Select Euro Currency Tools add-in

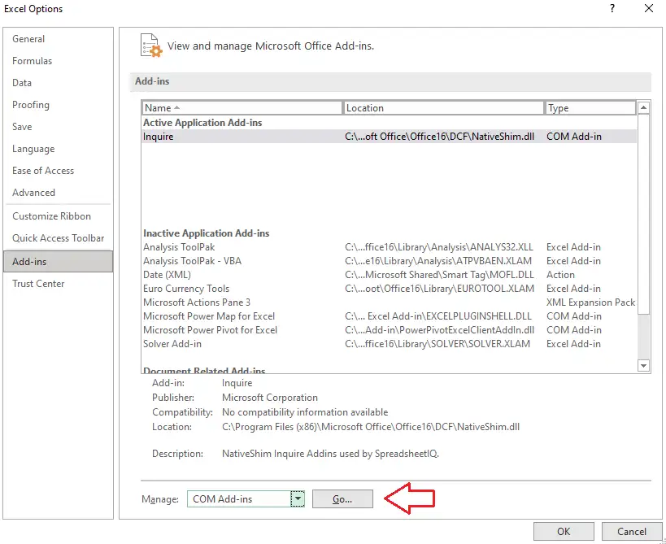coord(389,289)
